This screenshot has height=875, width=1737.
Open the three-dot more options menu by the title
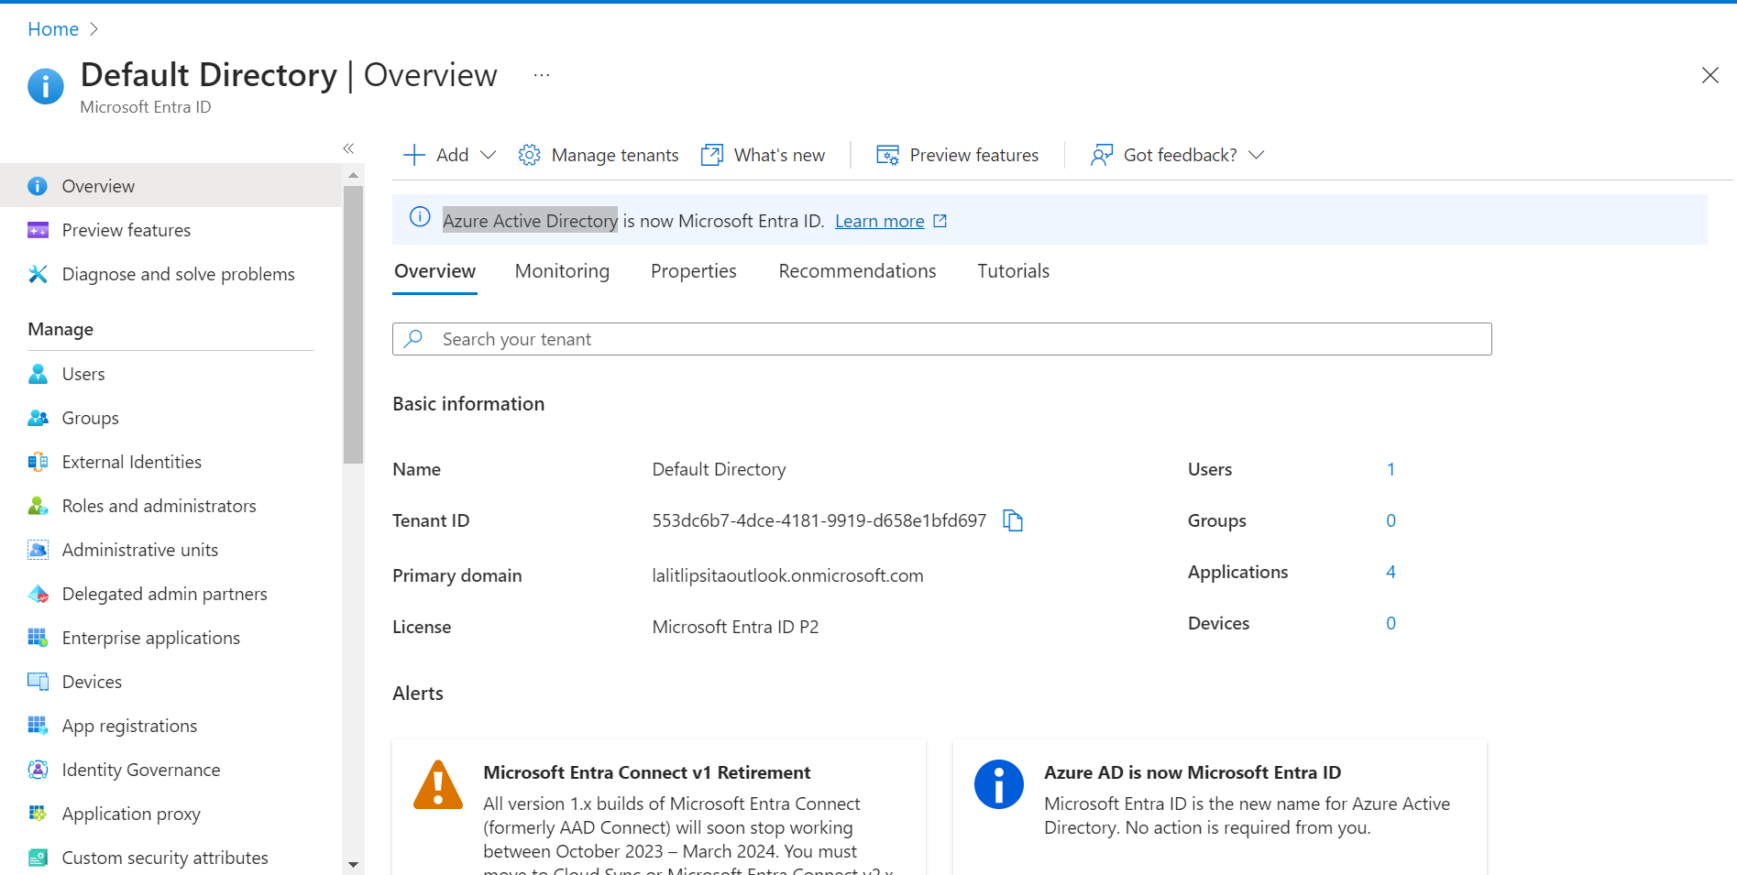[542, 75]
